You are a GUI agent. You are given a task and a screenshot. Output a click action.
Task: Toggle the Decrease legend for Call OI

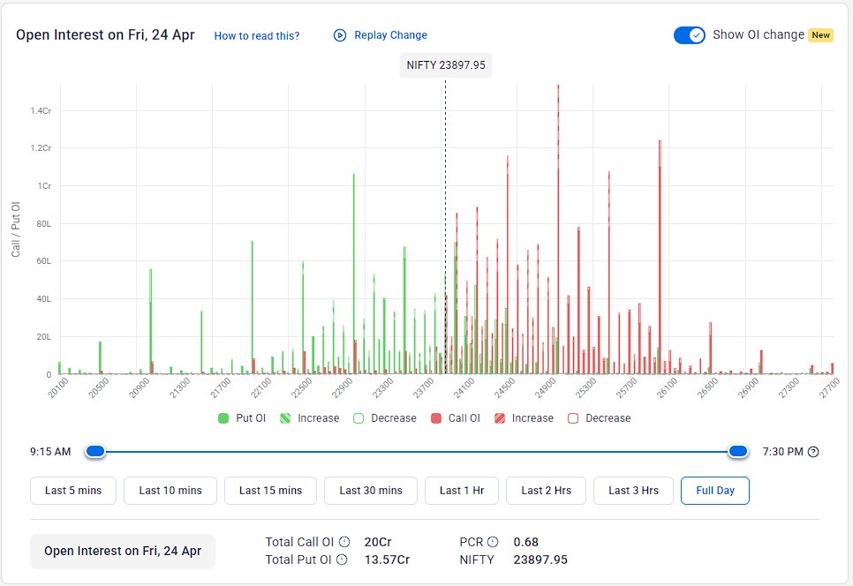(x=574, y=417)
